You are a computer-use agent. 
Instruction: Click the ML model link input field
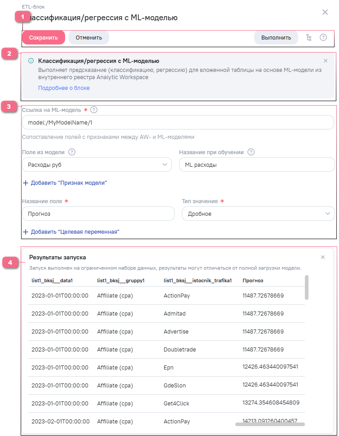point(177,123)
